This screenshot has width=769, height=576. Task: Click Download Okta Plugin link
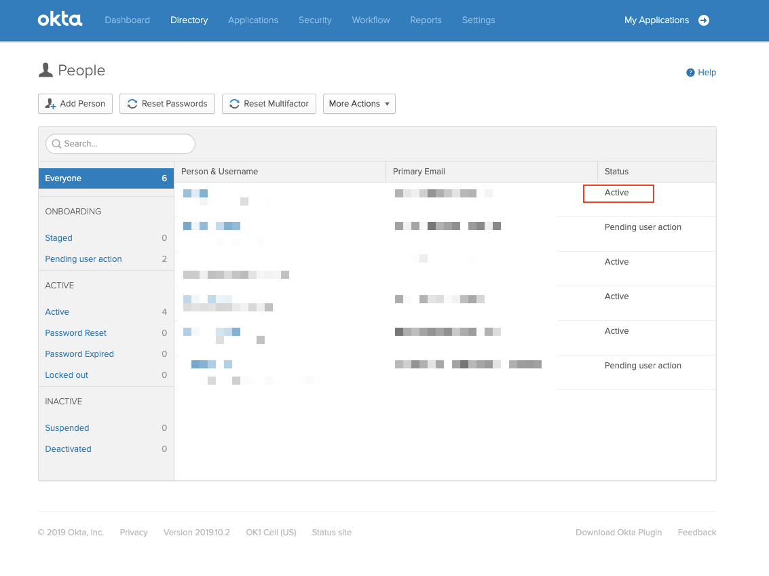click(618, 533)
